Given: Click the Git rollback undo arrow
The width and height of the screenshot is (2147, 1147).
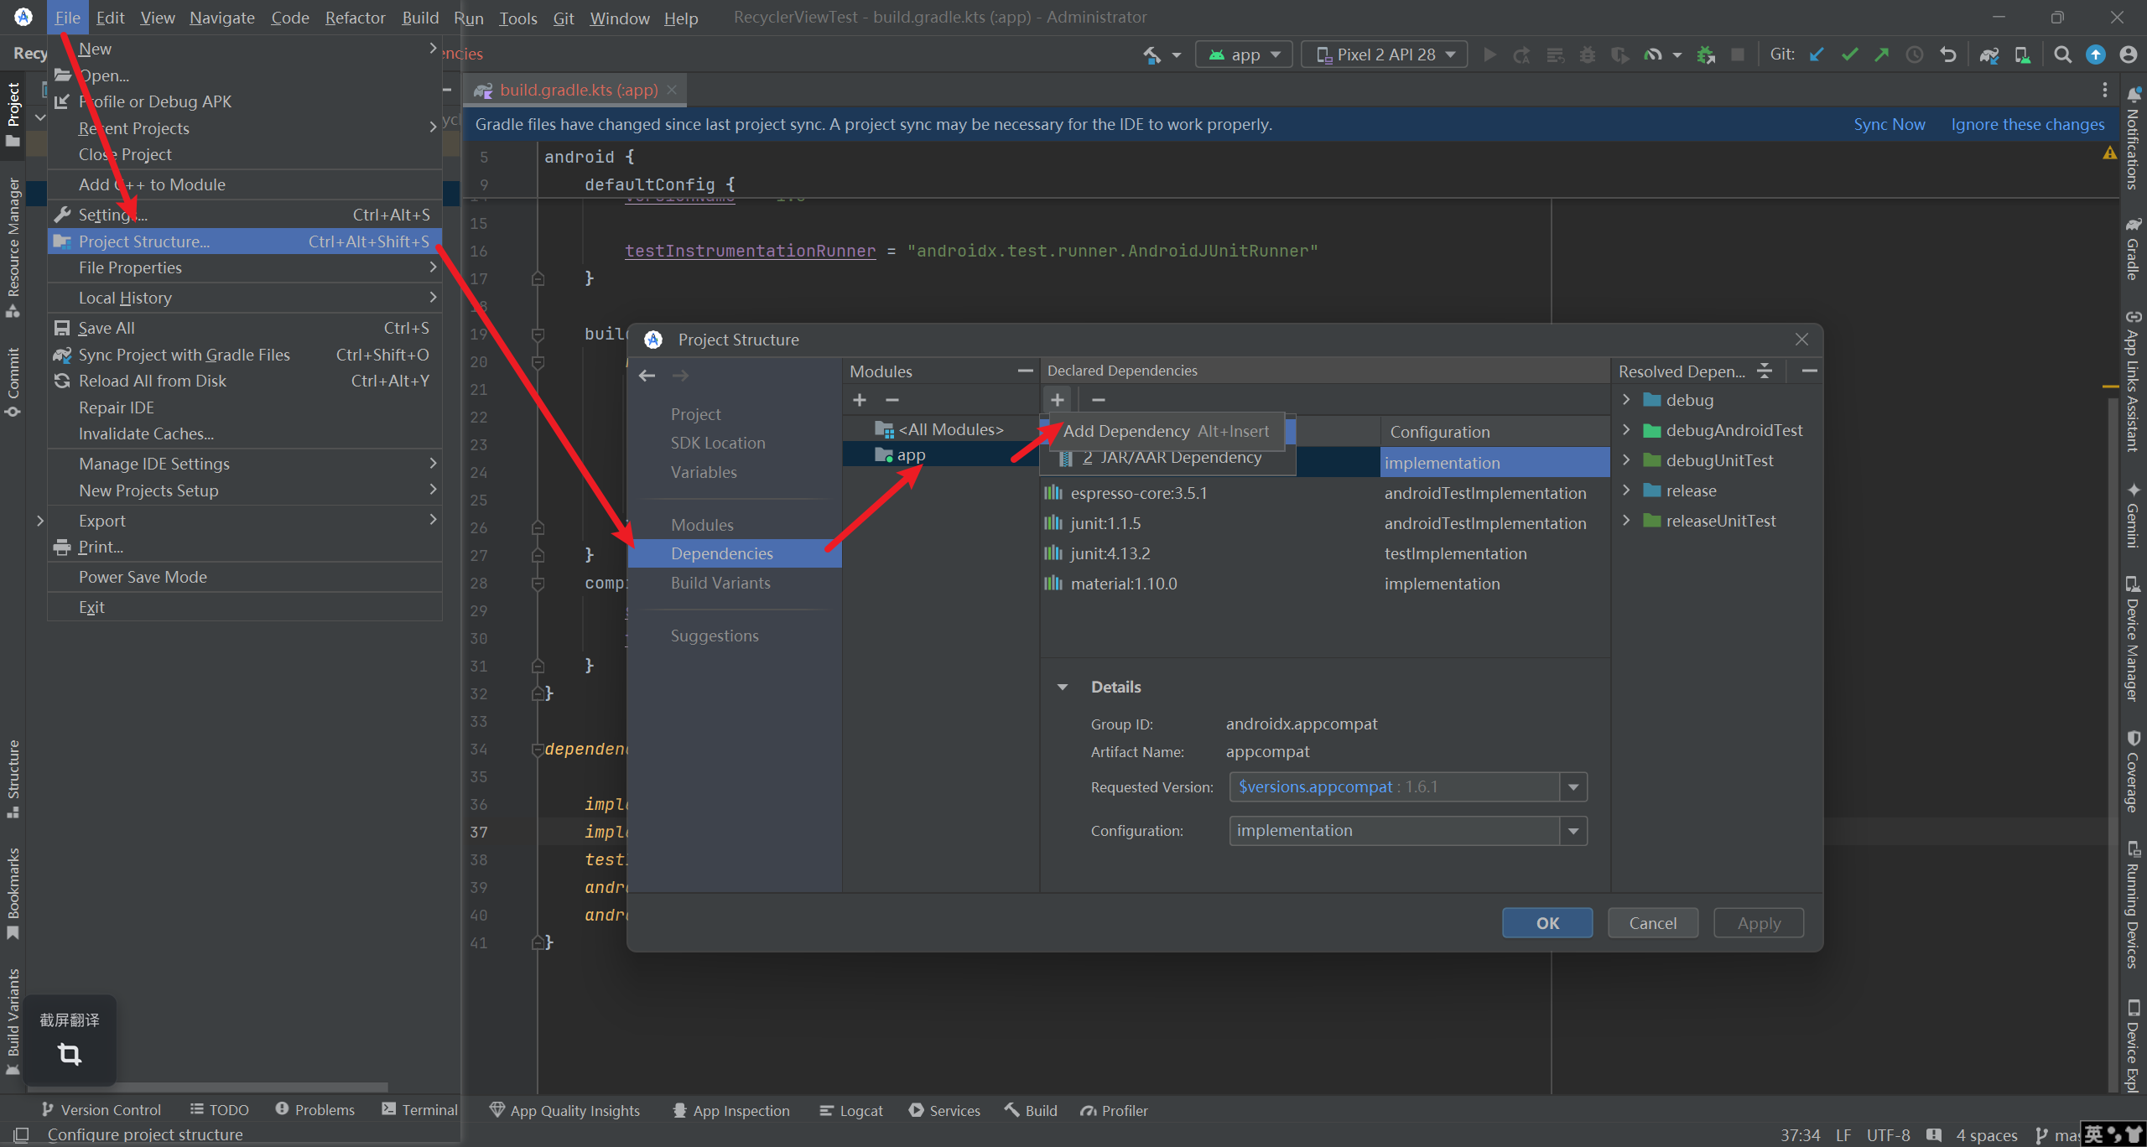Looking at the screenshot, I should pos(1947,55).
